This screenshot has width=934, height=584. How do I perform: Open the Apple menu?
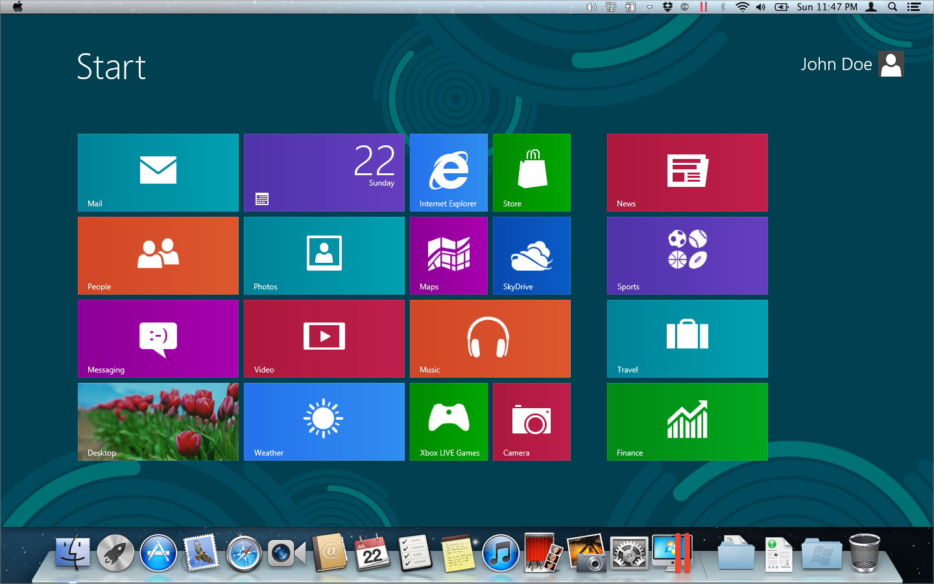(x=18, y=7)
